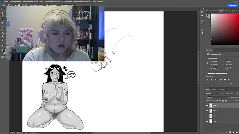Choose New selection mode in options bar
This screenshot has width=239, height=134.
[x=16, y=5]
